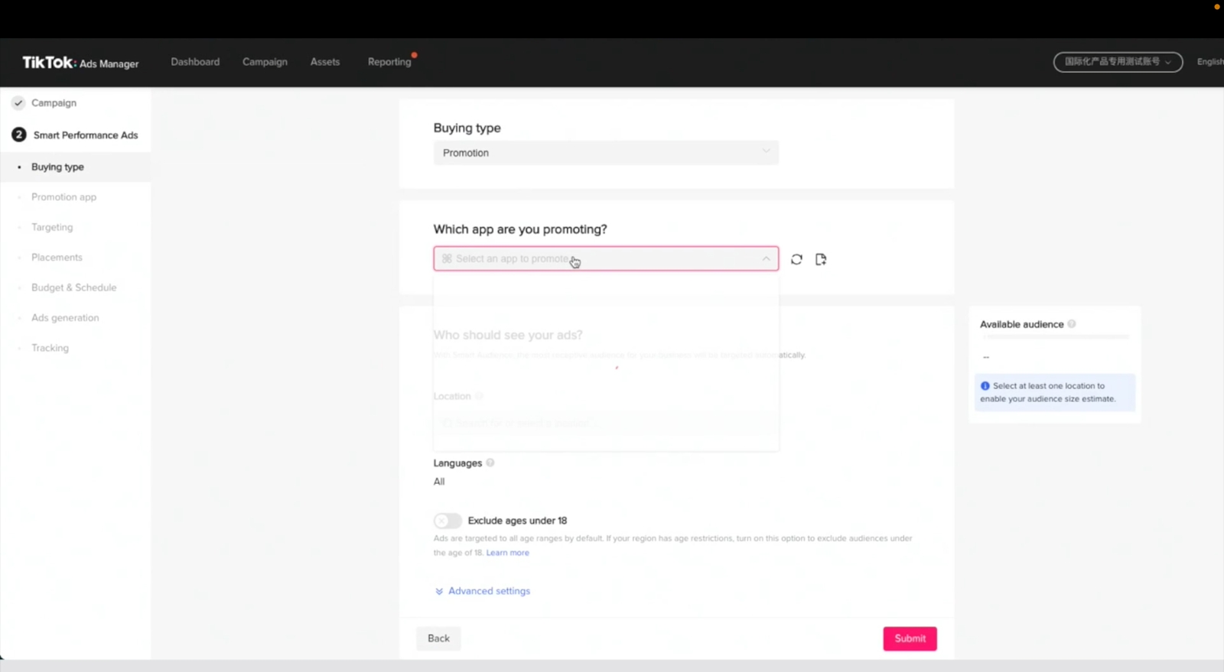Jump to Ads generation section
Viewport: 1224px width, 672px height.
[65, 318]
